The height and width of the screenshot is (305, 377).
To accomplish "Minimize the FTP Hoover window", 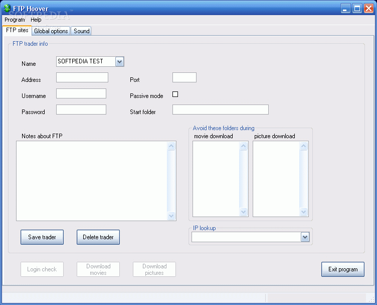I will click(345, 9).
